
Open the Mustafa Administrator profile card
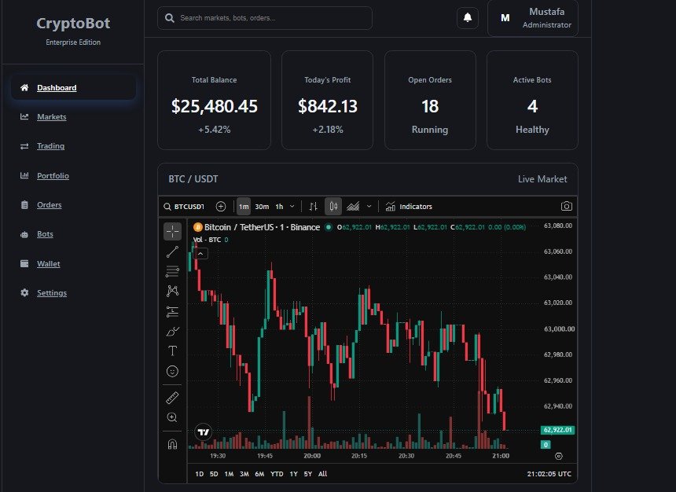533,18
